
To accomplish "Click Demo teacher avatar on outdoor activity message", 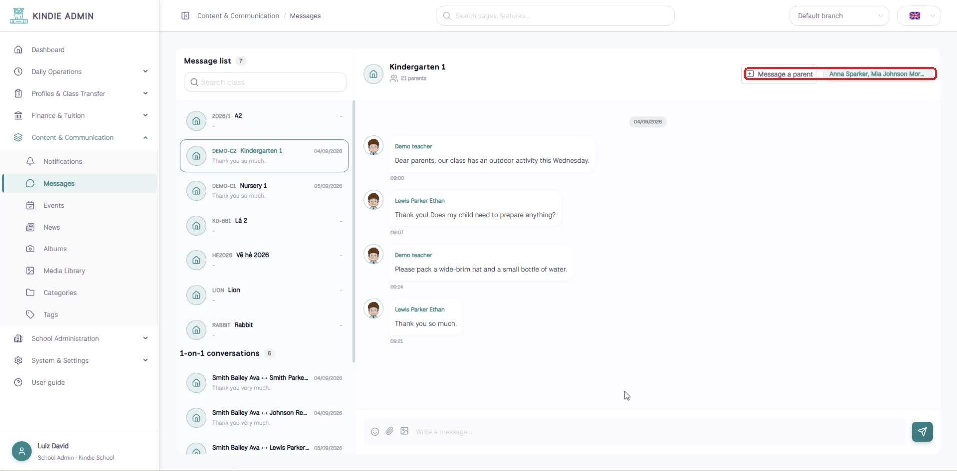I will click(x=373, y=146).
